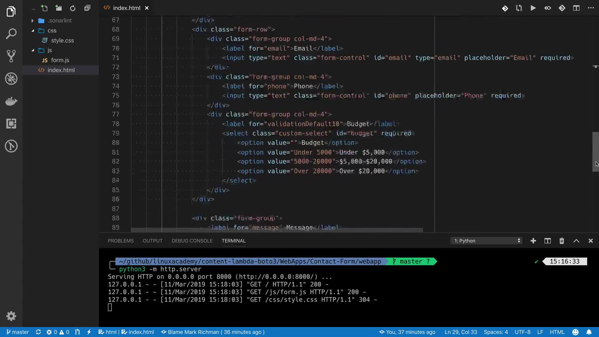The height and width of the screenshot is (337, 599).
Task: Open the Docker view in activity bar
Action: 11,101
